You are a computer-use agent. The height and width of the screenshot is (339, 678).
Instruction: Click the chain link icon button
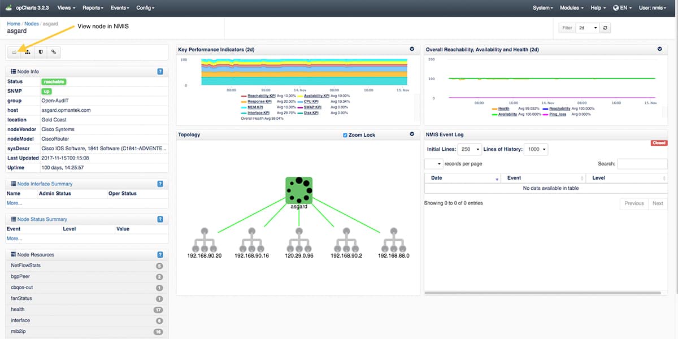[x=54, y=52]
